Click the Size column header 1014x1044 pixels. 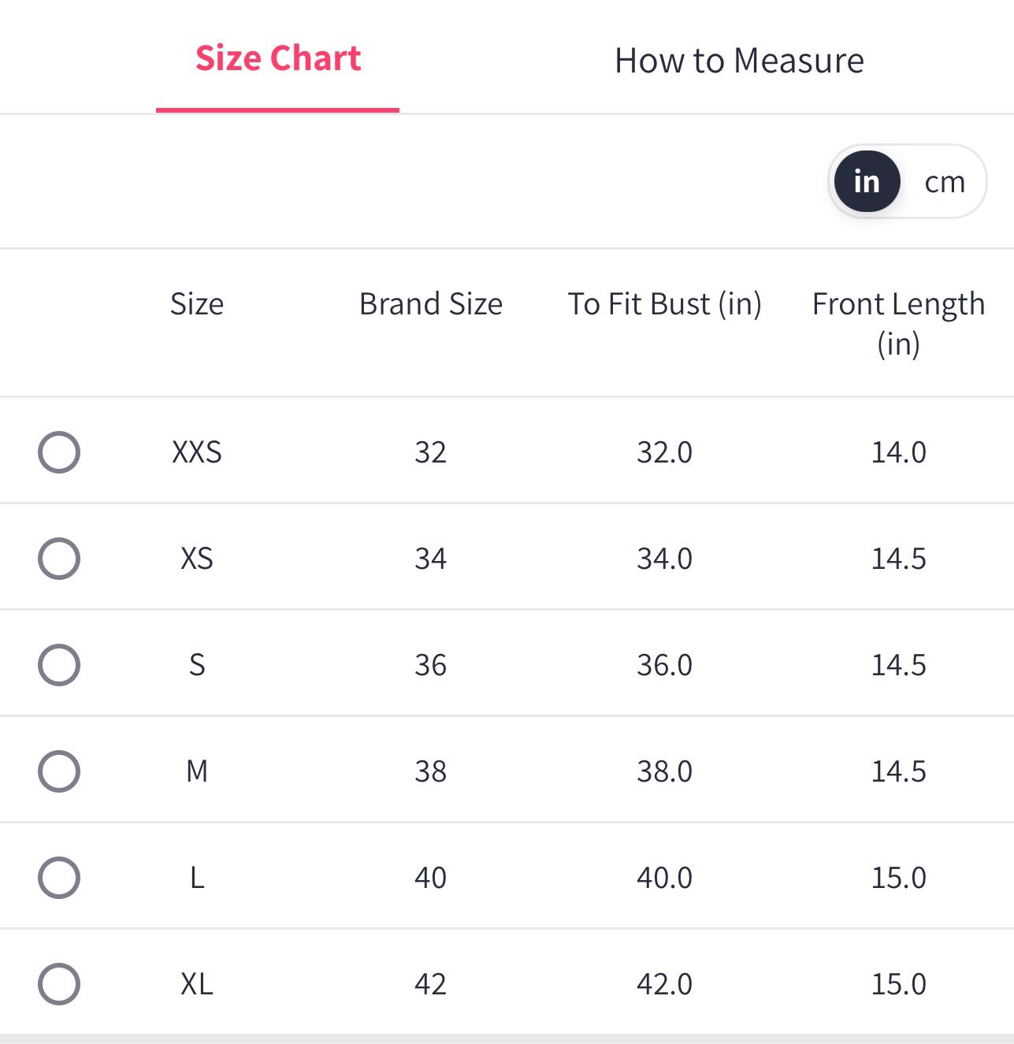click(x=197, y=304)
